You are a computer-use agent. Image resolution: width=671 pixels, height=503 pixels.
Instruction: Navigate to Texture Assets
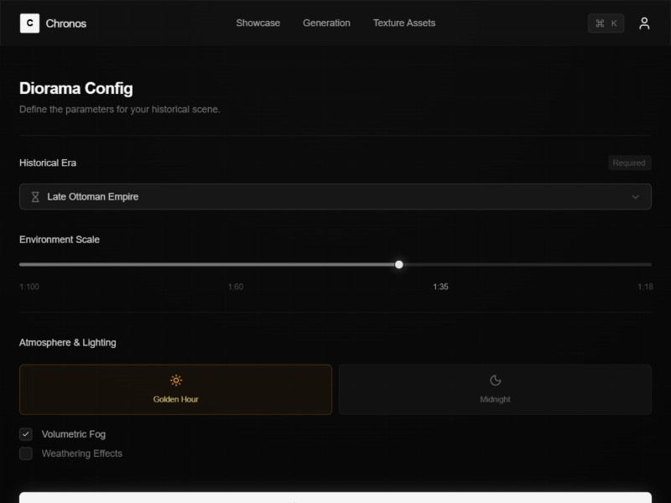(x=404, y=23)
